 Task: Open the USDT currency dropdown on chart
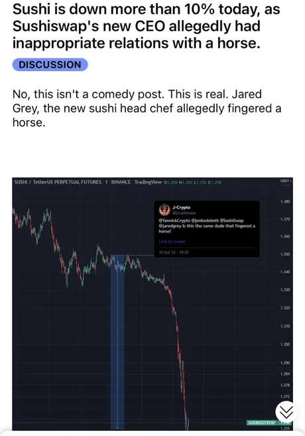pos(285,181)
